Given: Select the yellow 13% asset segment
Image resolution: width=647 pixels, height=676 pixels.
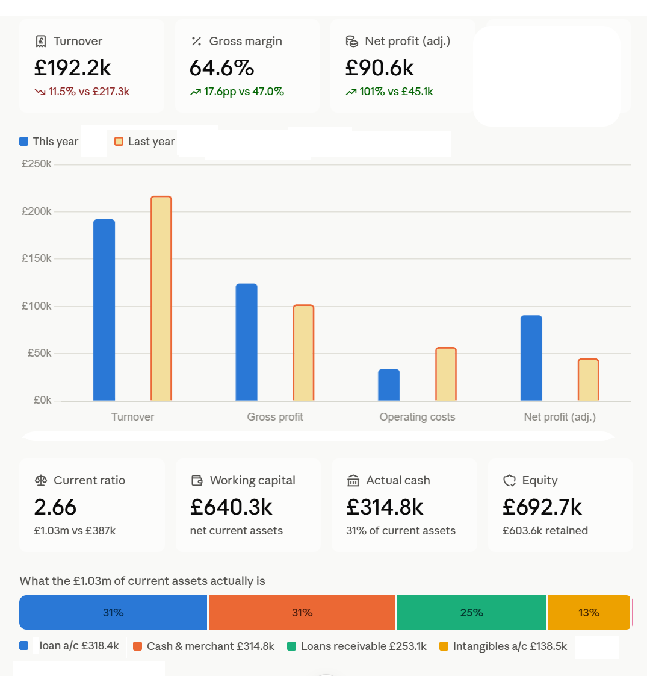Looking at the screenshot, I should tap(589, 612).
